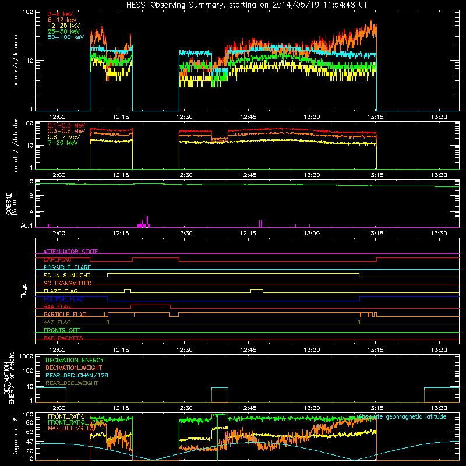Select the SAA_FLAG label
This screenshot has width=466, height=466.
coord(57,306)
